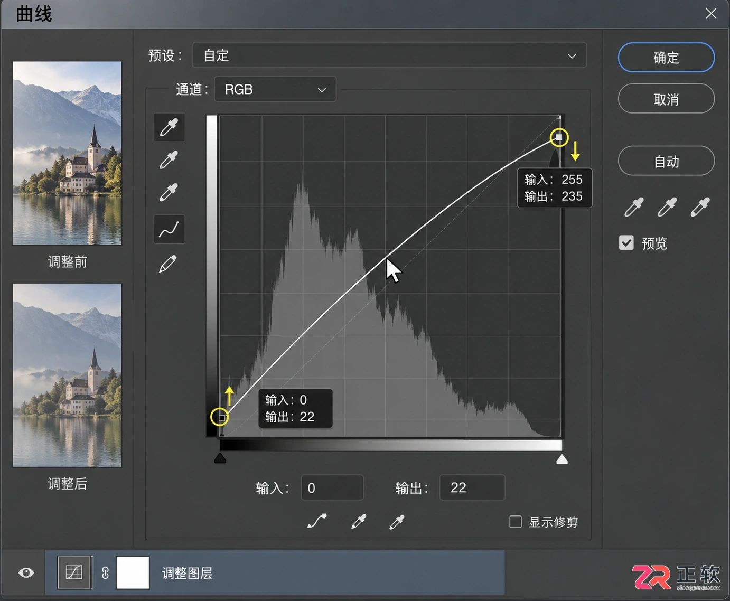This screenshot has height=601, width=730.
Task: Click the 确定 button
Action: point(666,58)
